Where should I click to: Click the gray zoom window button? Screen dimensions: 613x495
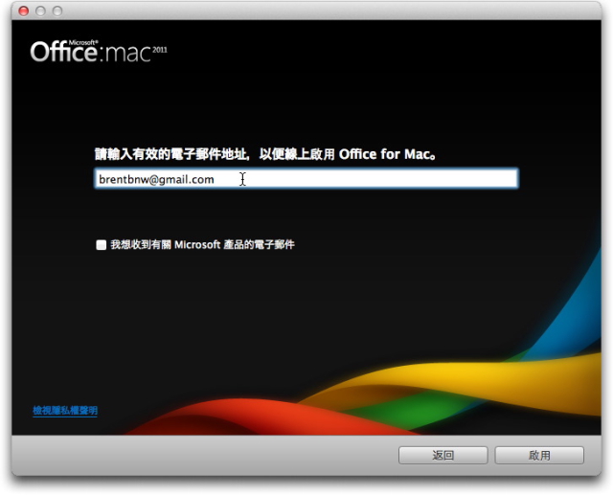pyautogui.click(x=57, y=11)
